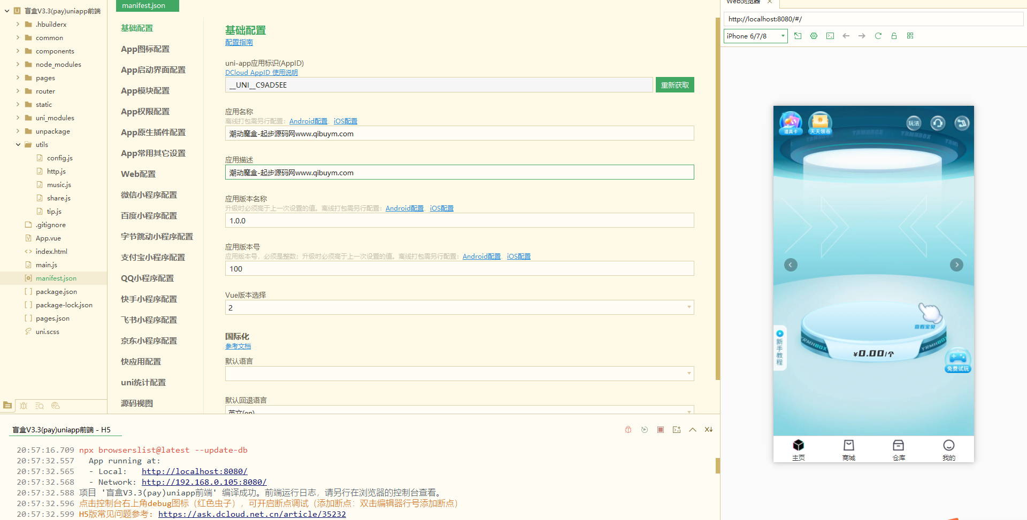This screenshot has width=1027, height=520.
Task: Click the rerun icon in console toolbar
Action: click(645, 430)
